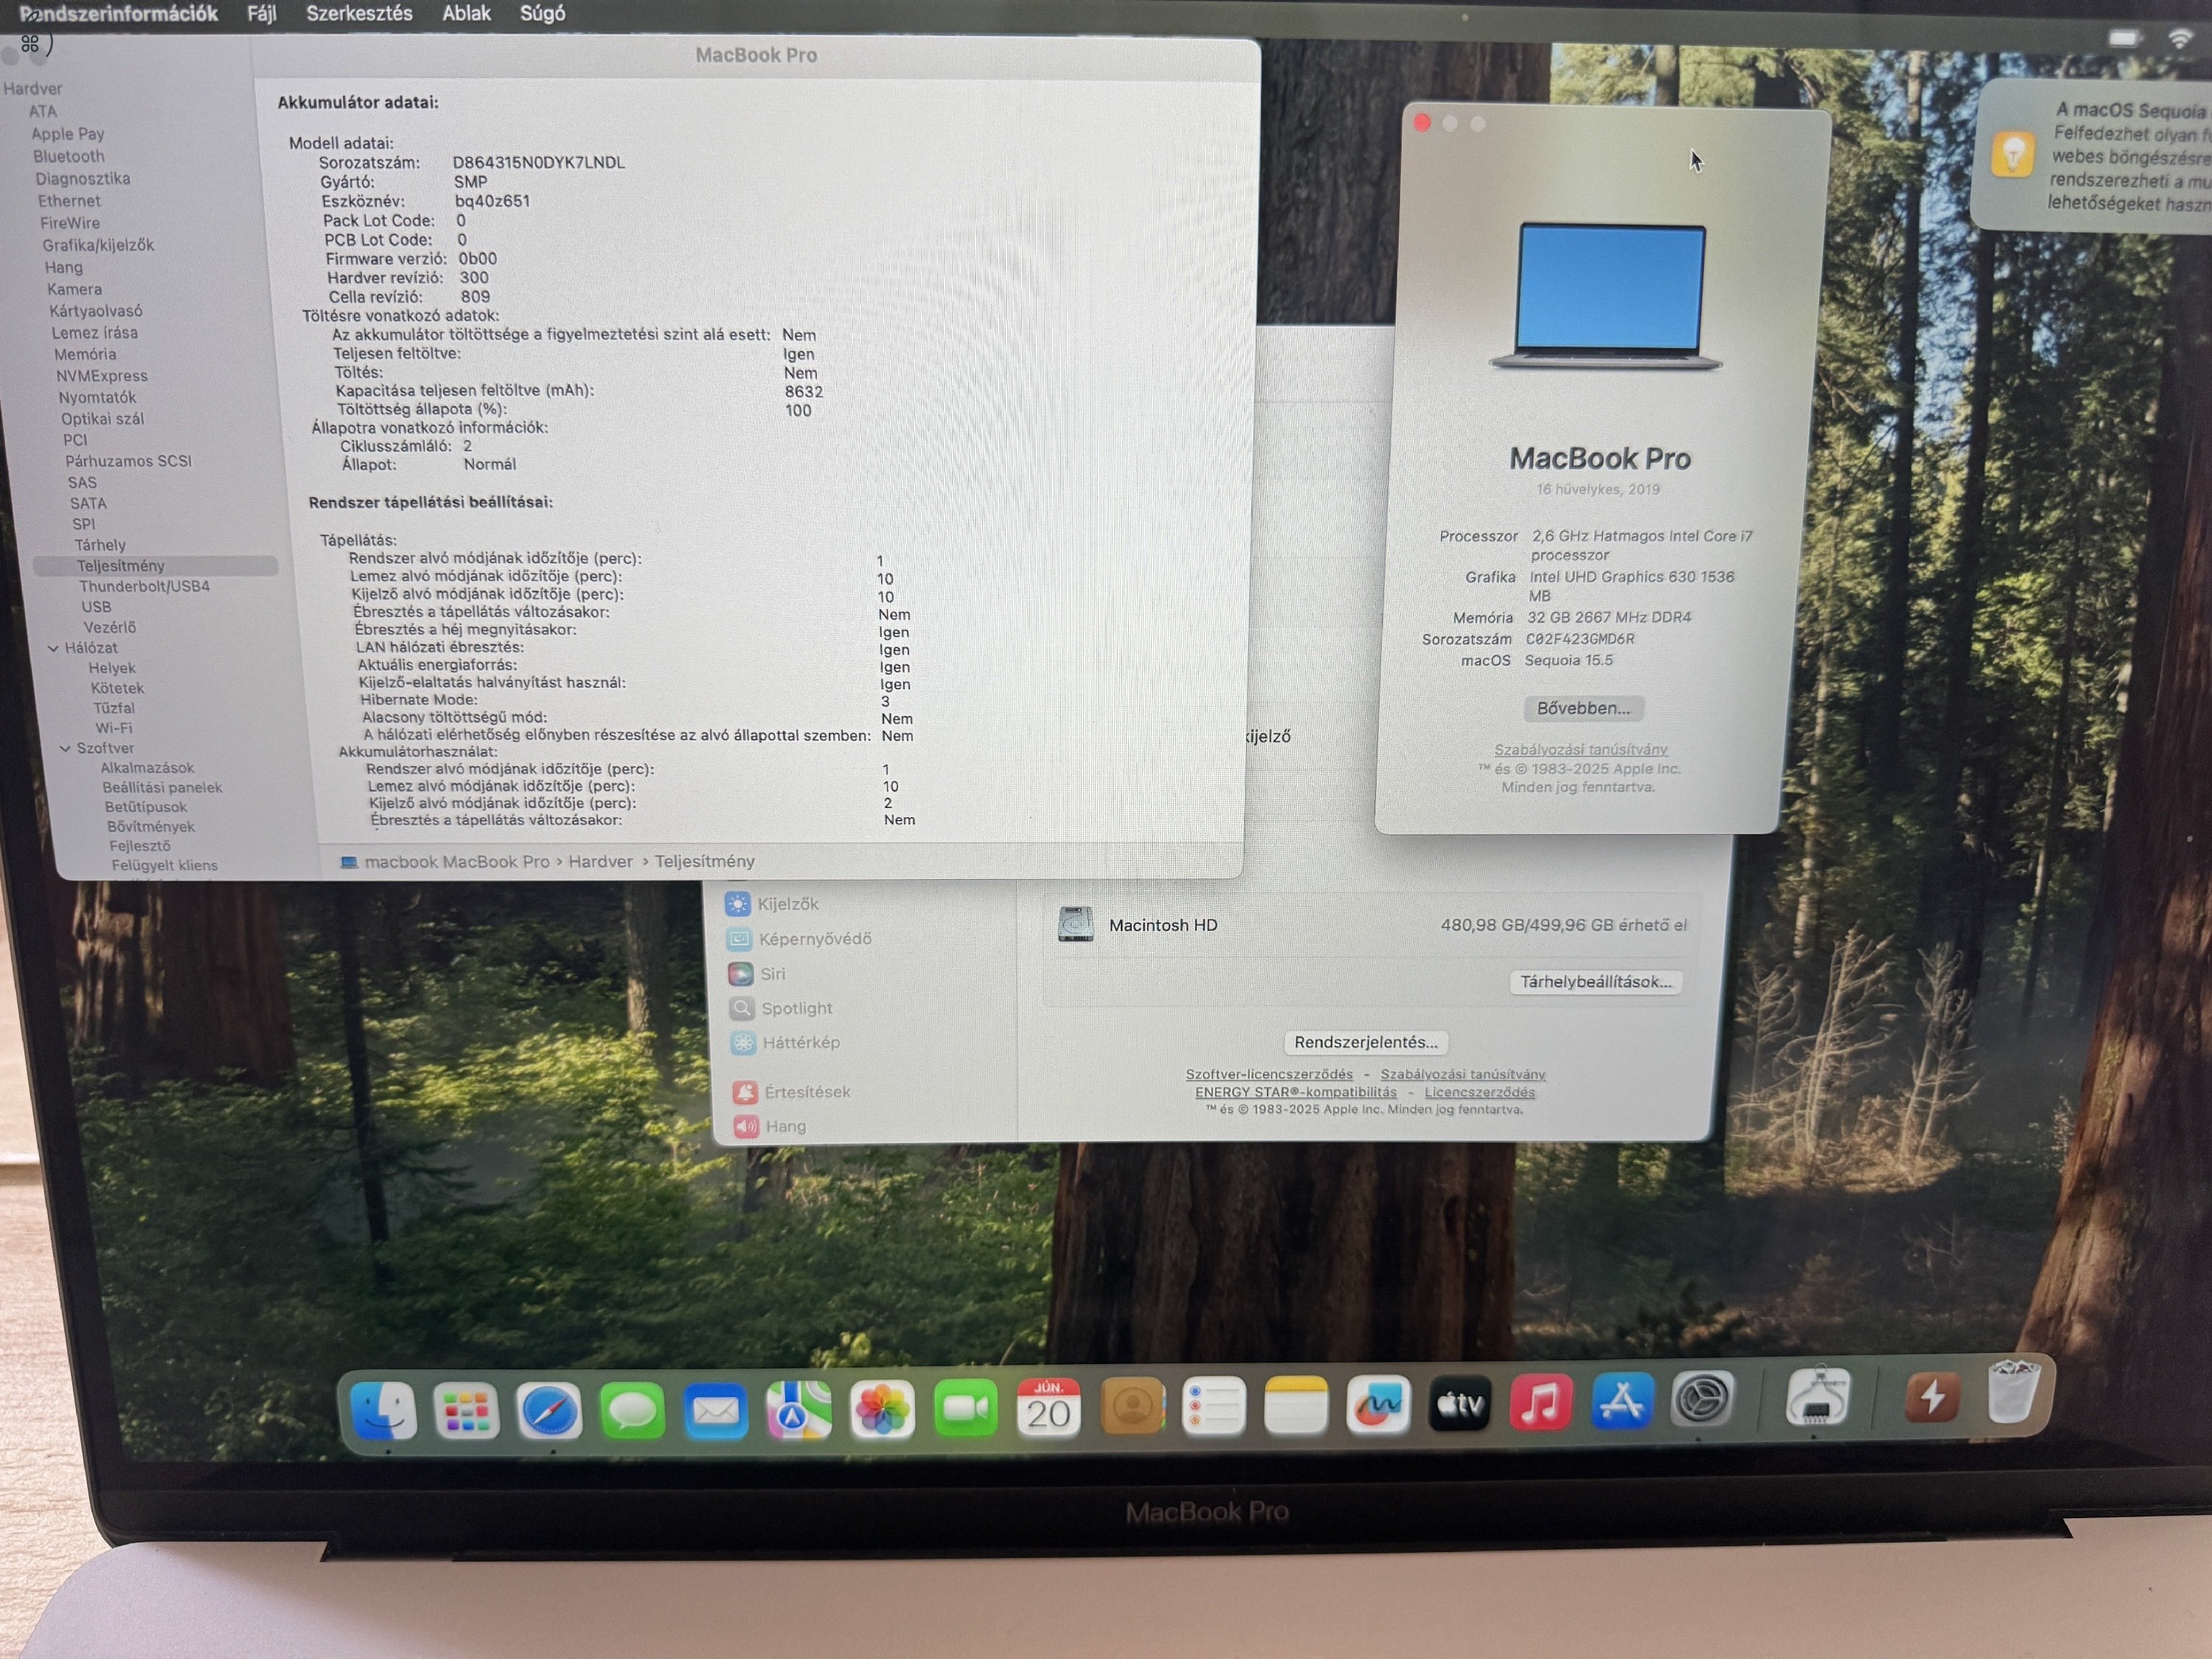Click the Kijelzők icon in Settings sidebar
Screen dimensions: 2212x1659
[x=738, y=904]
